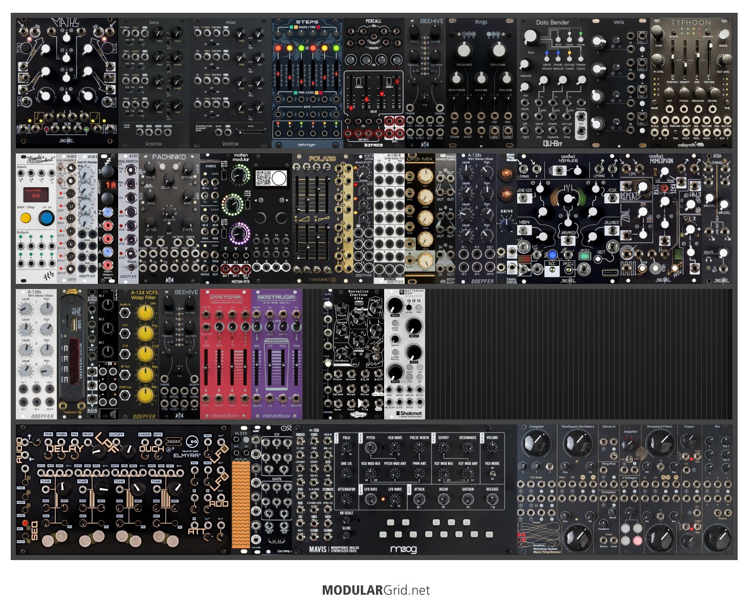This screenshot has width=753, height=601.
Task: Click the Mavis Cutoff knob
Action: pyautogui.click(x=443, y=448)
